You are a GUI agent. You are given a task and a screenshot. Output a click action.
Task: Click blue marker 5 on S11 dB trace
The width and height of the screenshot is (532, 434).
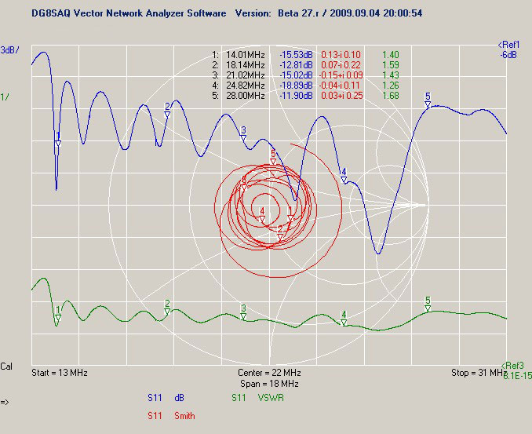click(428, 100)
